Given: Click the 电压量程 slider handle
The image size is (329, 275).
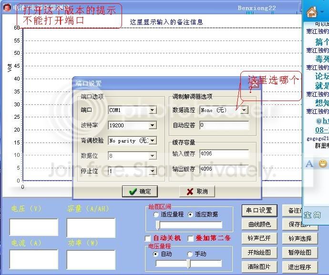Looking at the screenshot, I should coord(189,264).
